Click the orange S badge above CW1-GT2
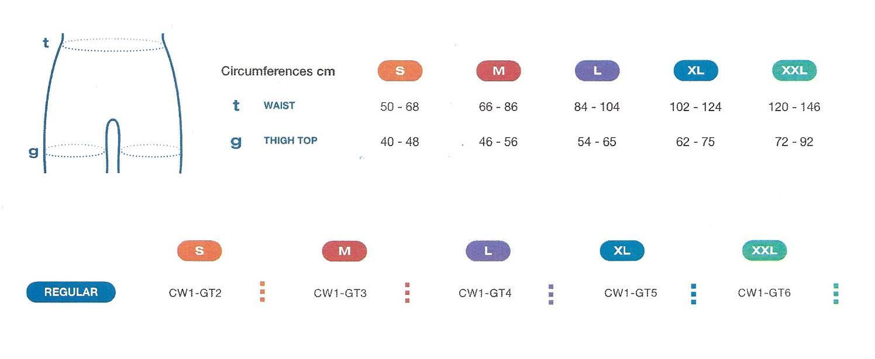 [199, 251]
